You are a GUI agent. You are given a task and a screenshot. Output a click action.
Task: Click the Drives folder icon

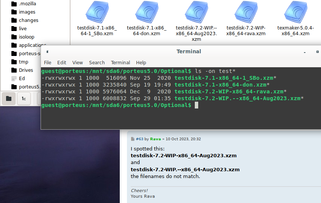click(14, 70)
